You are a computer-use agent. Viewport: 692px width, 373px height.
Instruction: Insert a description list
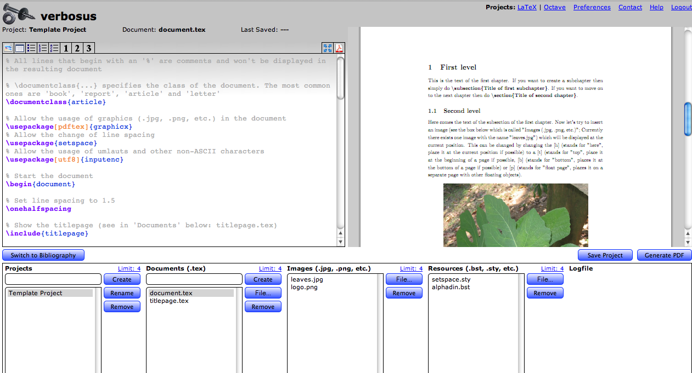[54, 48]
